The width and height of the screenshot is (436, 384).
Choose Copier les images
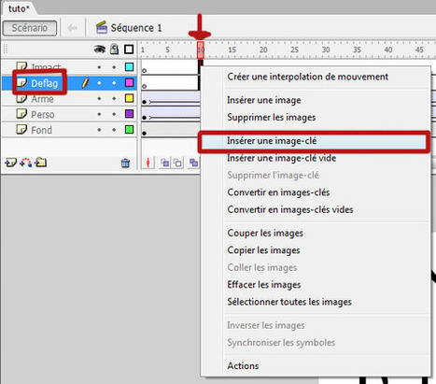pos(316,250)
